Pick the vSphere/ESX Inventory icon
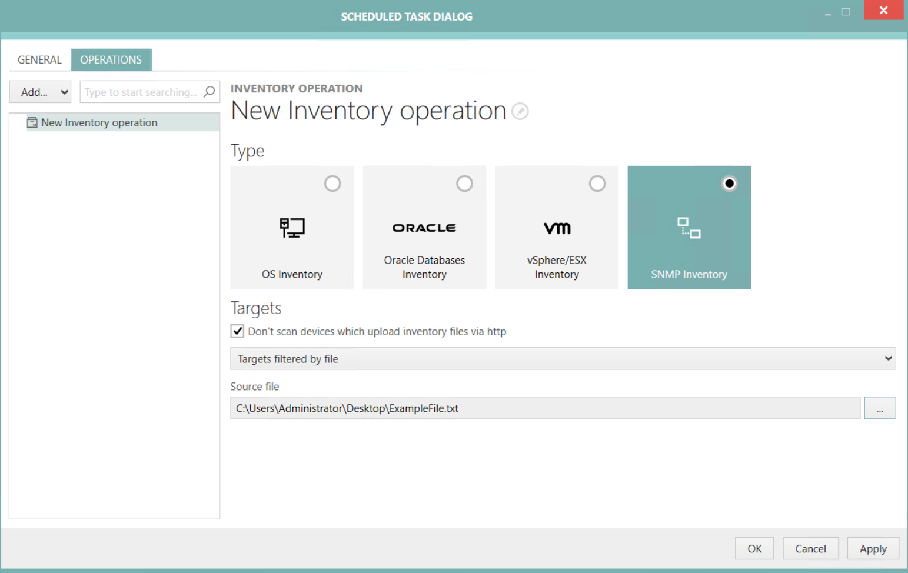Viewport: 908px width, 573px height. pyautogui.click(x=556, y=228)
